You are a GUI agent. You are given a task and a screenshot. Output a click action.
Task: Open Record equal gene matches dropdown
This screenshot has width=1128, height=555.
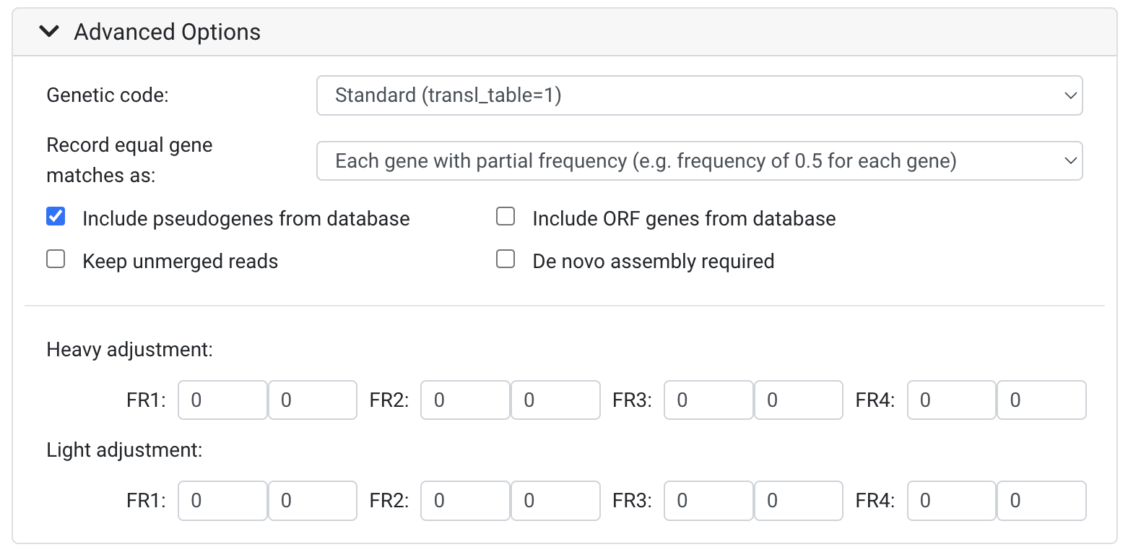click(x=699, y=160)
